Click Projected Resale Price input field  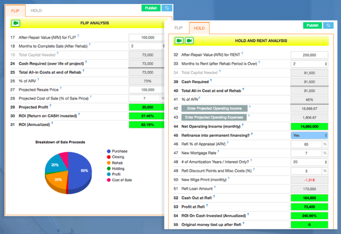[x=147, y=90]
